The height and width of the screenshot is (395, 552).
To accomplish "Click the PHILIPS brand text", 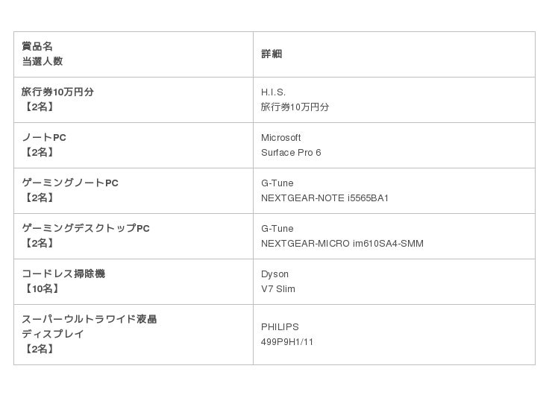I will pos(280,326).
